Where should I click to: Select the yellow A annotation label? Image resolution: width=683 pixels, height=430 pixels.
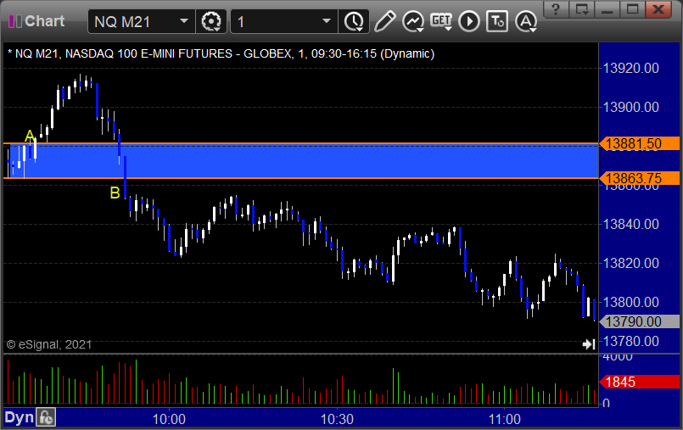point(29,137)
